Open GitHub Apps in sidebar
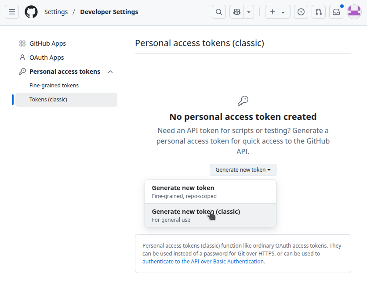Screen dimensions: 367x288 (x=47, y=43)
